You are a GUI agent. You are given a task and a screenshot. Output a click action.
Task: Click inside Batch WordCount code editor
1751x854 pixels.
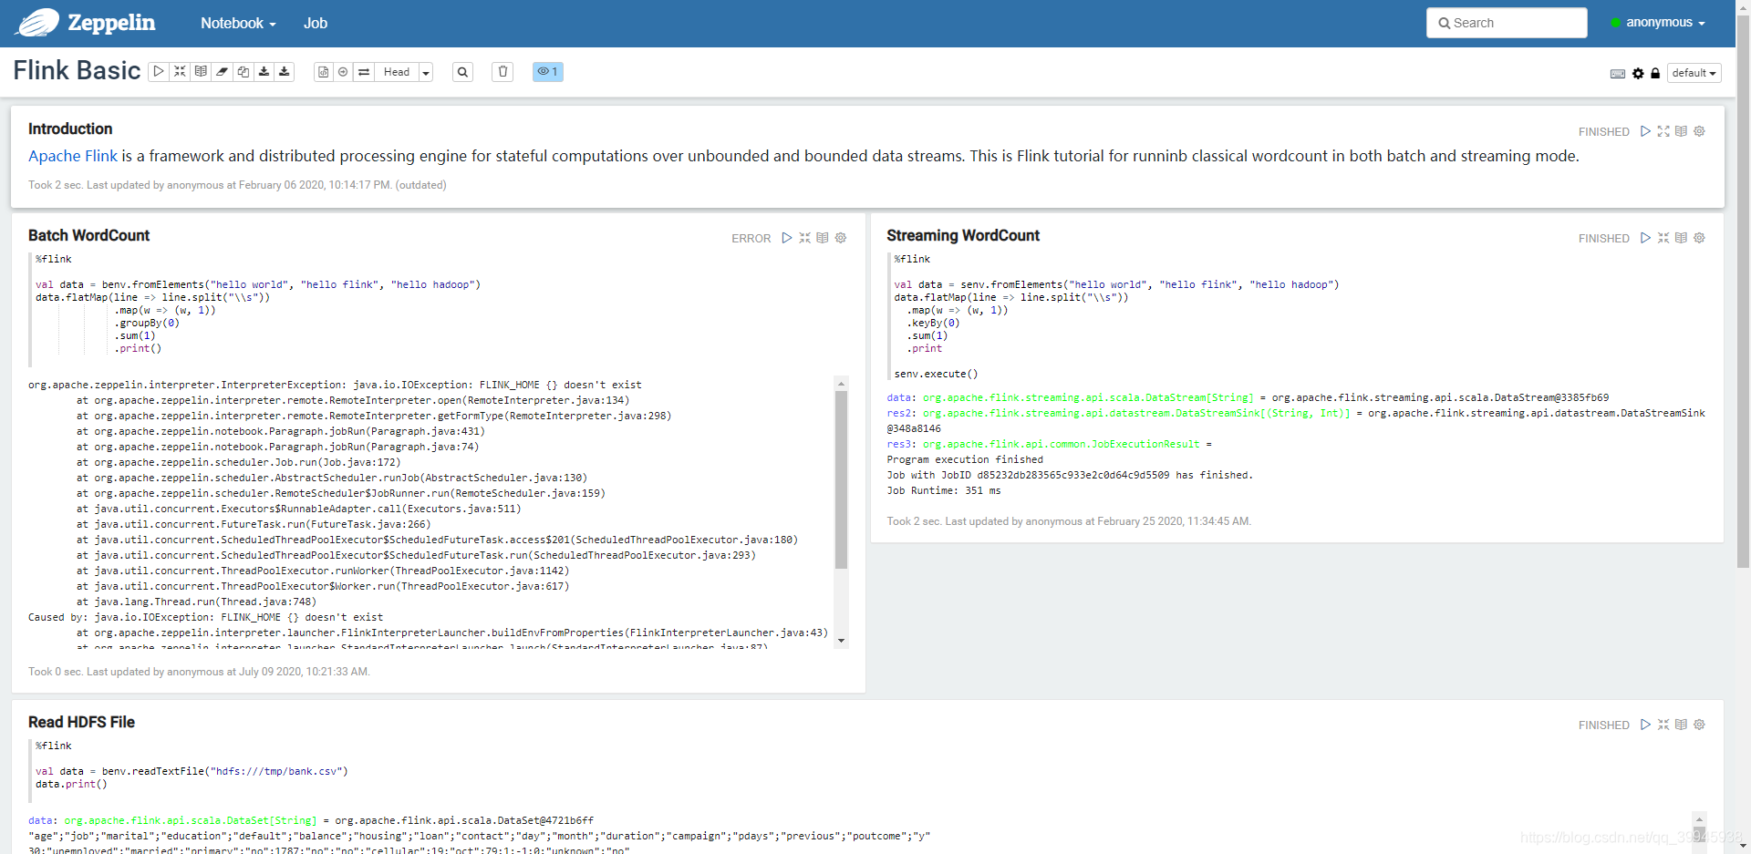click(x=440, y=310)
